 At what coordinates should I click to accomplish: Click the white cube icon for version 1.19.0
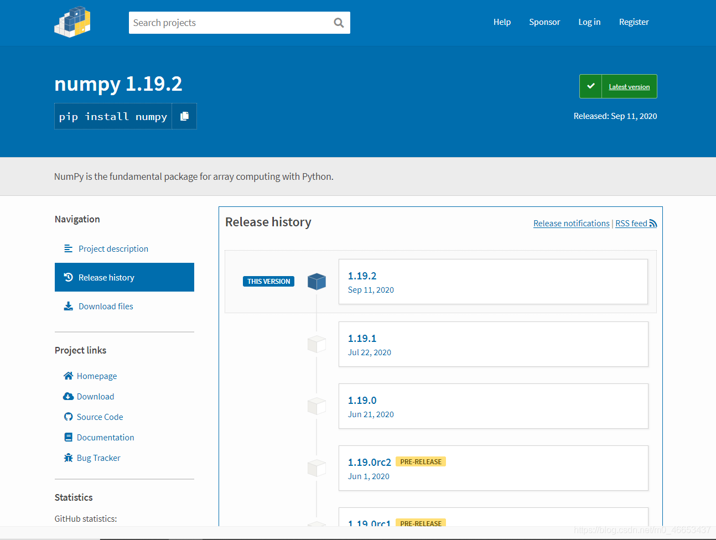317,406
